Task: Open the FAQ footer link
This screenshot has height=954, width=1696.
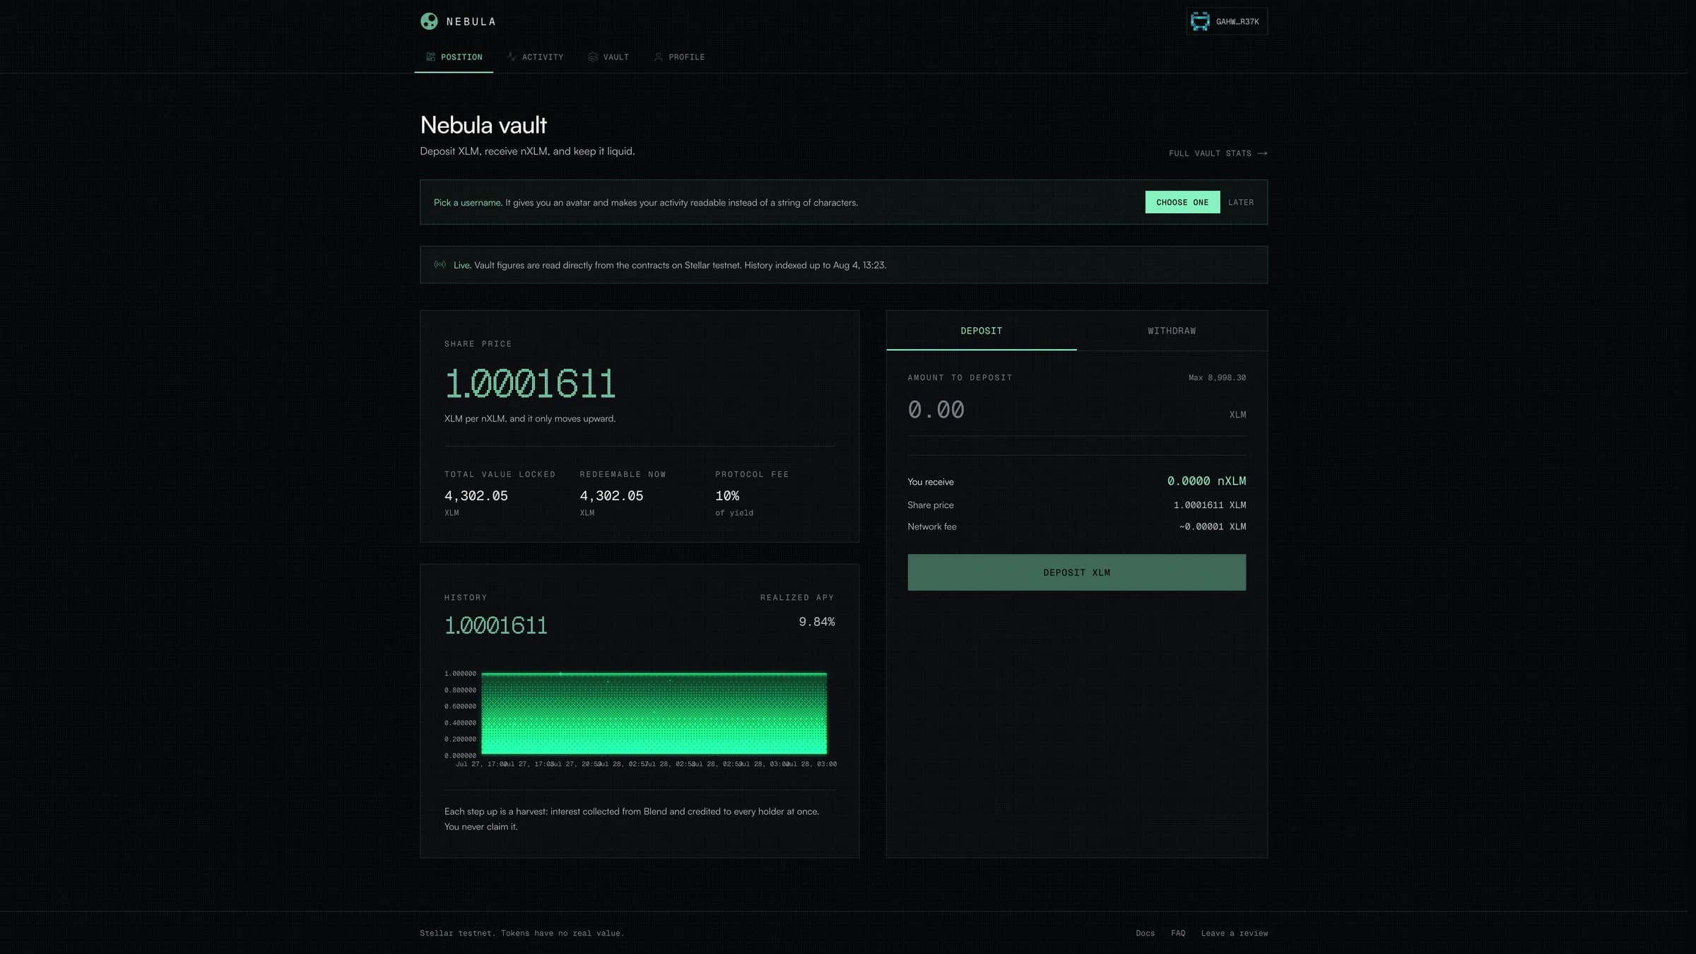Action: click(1178, 934)
